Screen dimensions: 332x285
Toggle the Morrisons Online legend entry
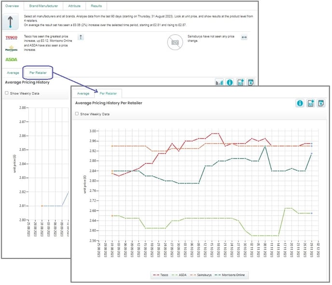(230, 275)
